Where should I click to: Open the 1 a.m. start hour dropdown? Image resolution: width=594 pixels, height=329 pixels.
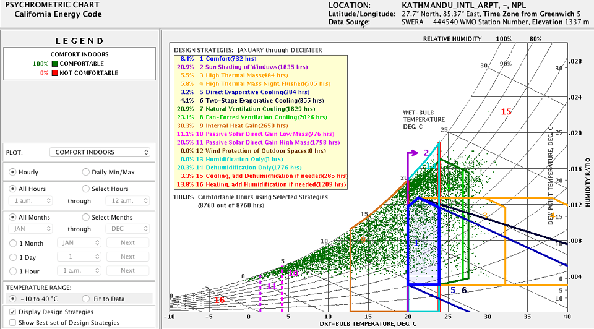click(x=30, y=200)
